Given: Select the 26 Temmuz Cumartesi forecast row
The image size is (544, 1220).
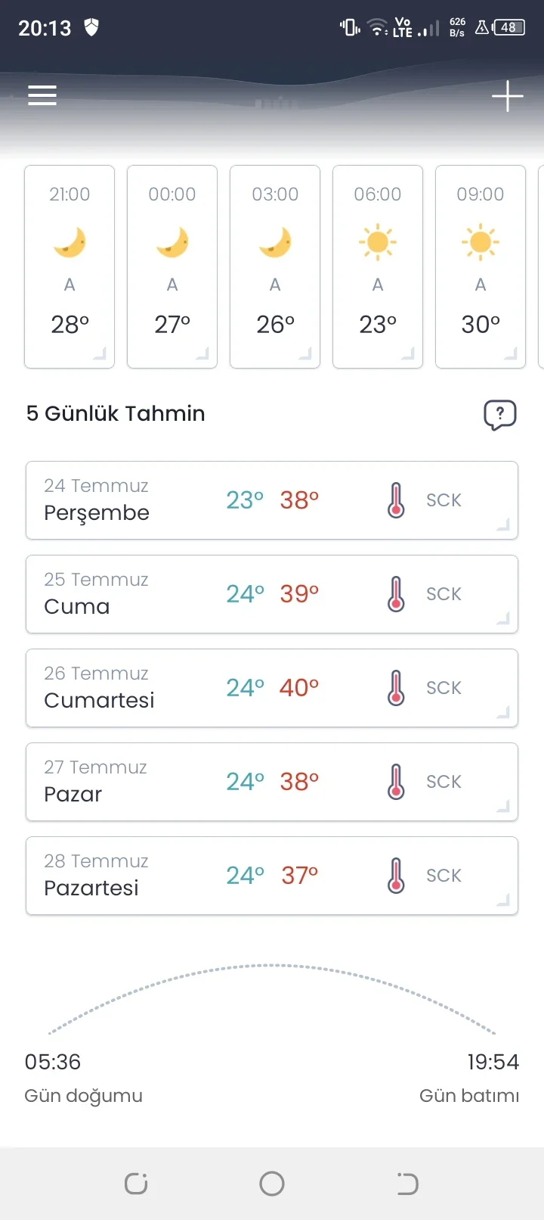Looking at the screenshot, I should click(272, 688).
